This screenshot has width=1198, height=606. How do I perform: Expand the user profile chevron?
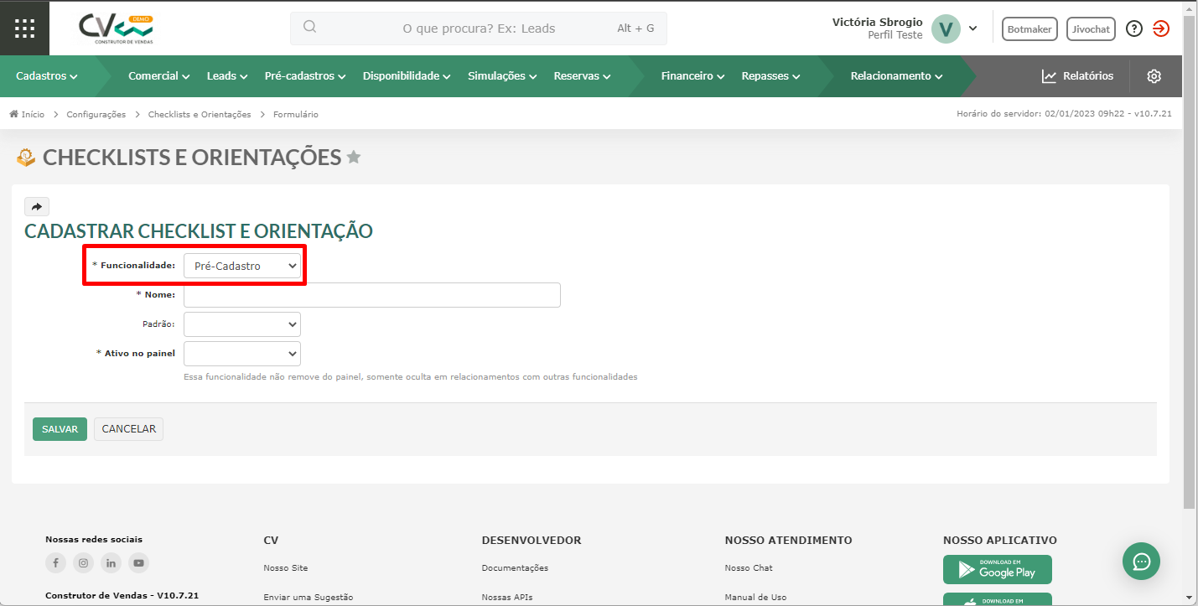[x=972, y=28]
